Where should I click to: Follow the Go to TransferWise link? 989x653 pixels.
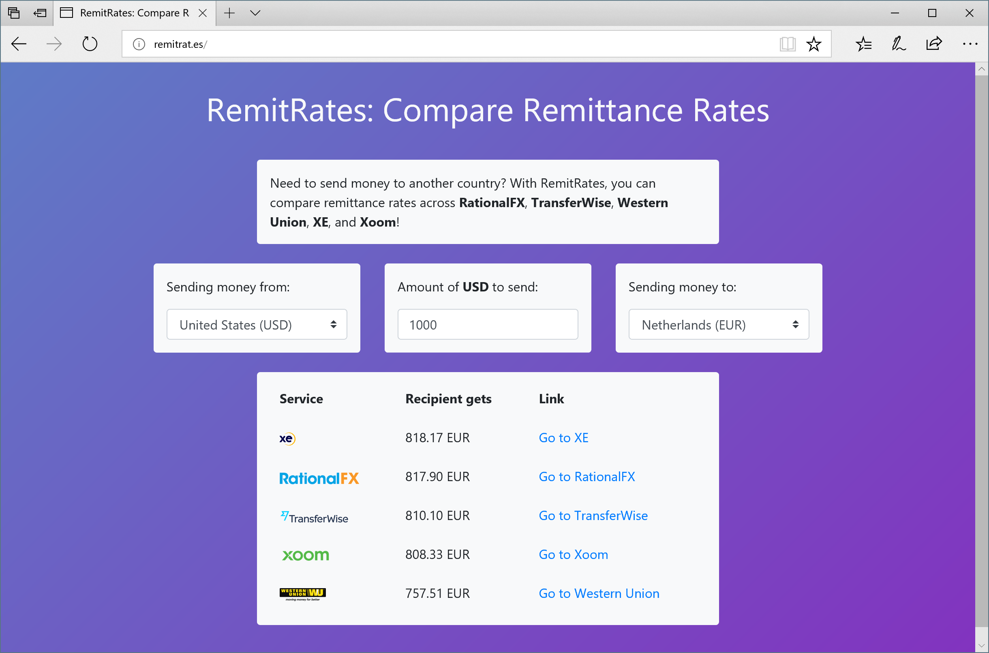(593, 516)
